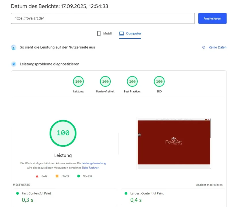Click the Leistungsprobleme diagnostizieren icon
This screenshot has width=230, height=207.
click(14, 64)
